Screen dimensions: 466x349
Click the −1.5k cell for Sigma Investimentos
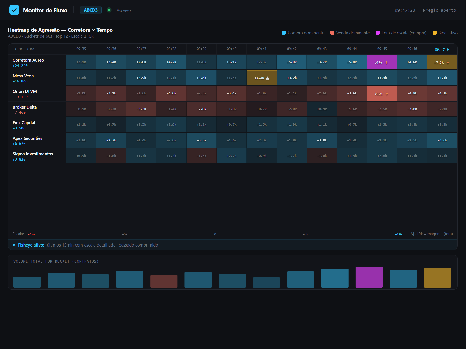(201, 156)
